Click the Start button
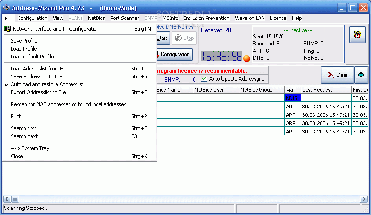The image size is (371, 215). pos(163,38)
